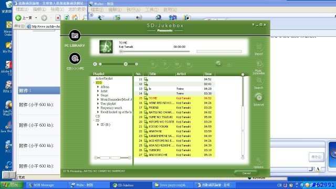Open 檢視(V) menu in Internet Explorer
The height and width of the screenshot is (189, 336).
(57, 9)
